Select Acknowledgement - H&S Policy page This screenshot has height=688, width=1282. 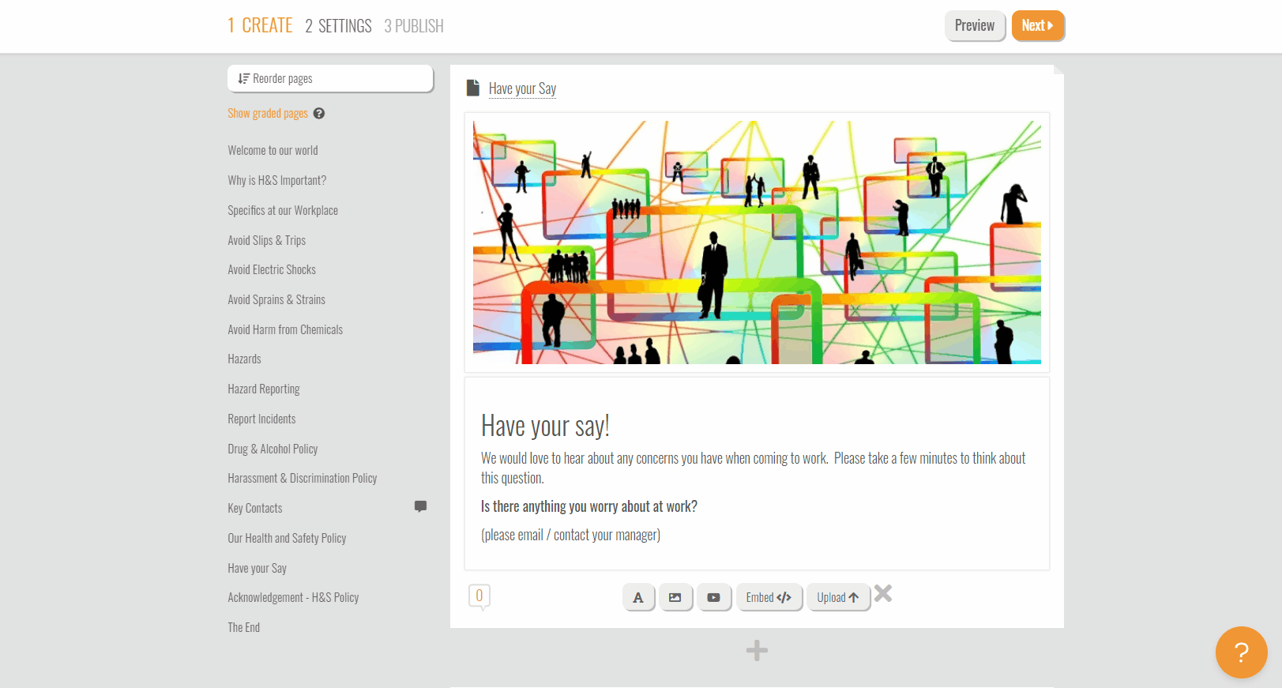click(x=293, y=598)
